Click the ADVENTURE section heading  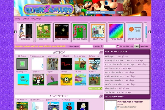click(59, 96)
